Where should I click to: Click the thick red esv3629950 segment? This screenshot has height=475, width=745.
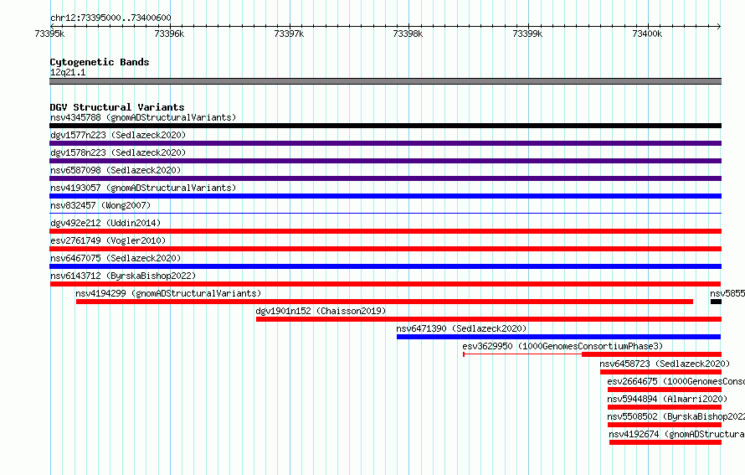pyautogui.click(x=652, y=354)
